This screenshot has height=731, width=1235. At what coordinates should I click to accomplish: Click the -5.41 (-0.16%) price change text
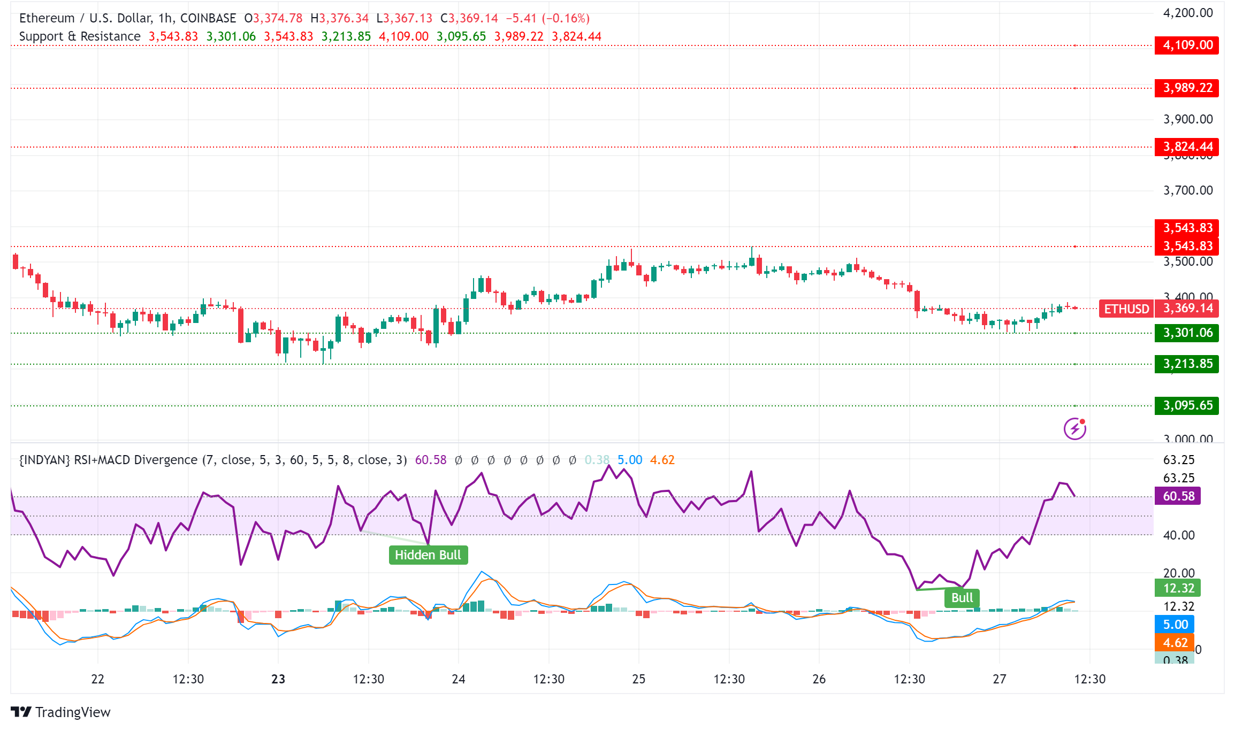547,18
